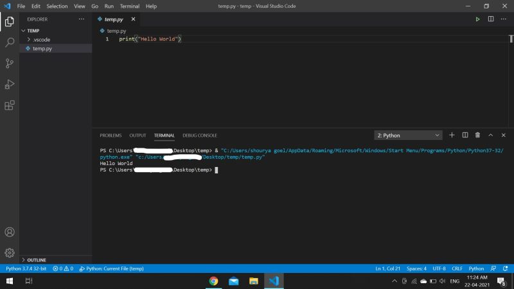Open the Help menu
This screenshot has height=289, width=514.
pyautogui.click(x=151, y=6)
